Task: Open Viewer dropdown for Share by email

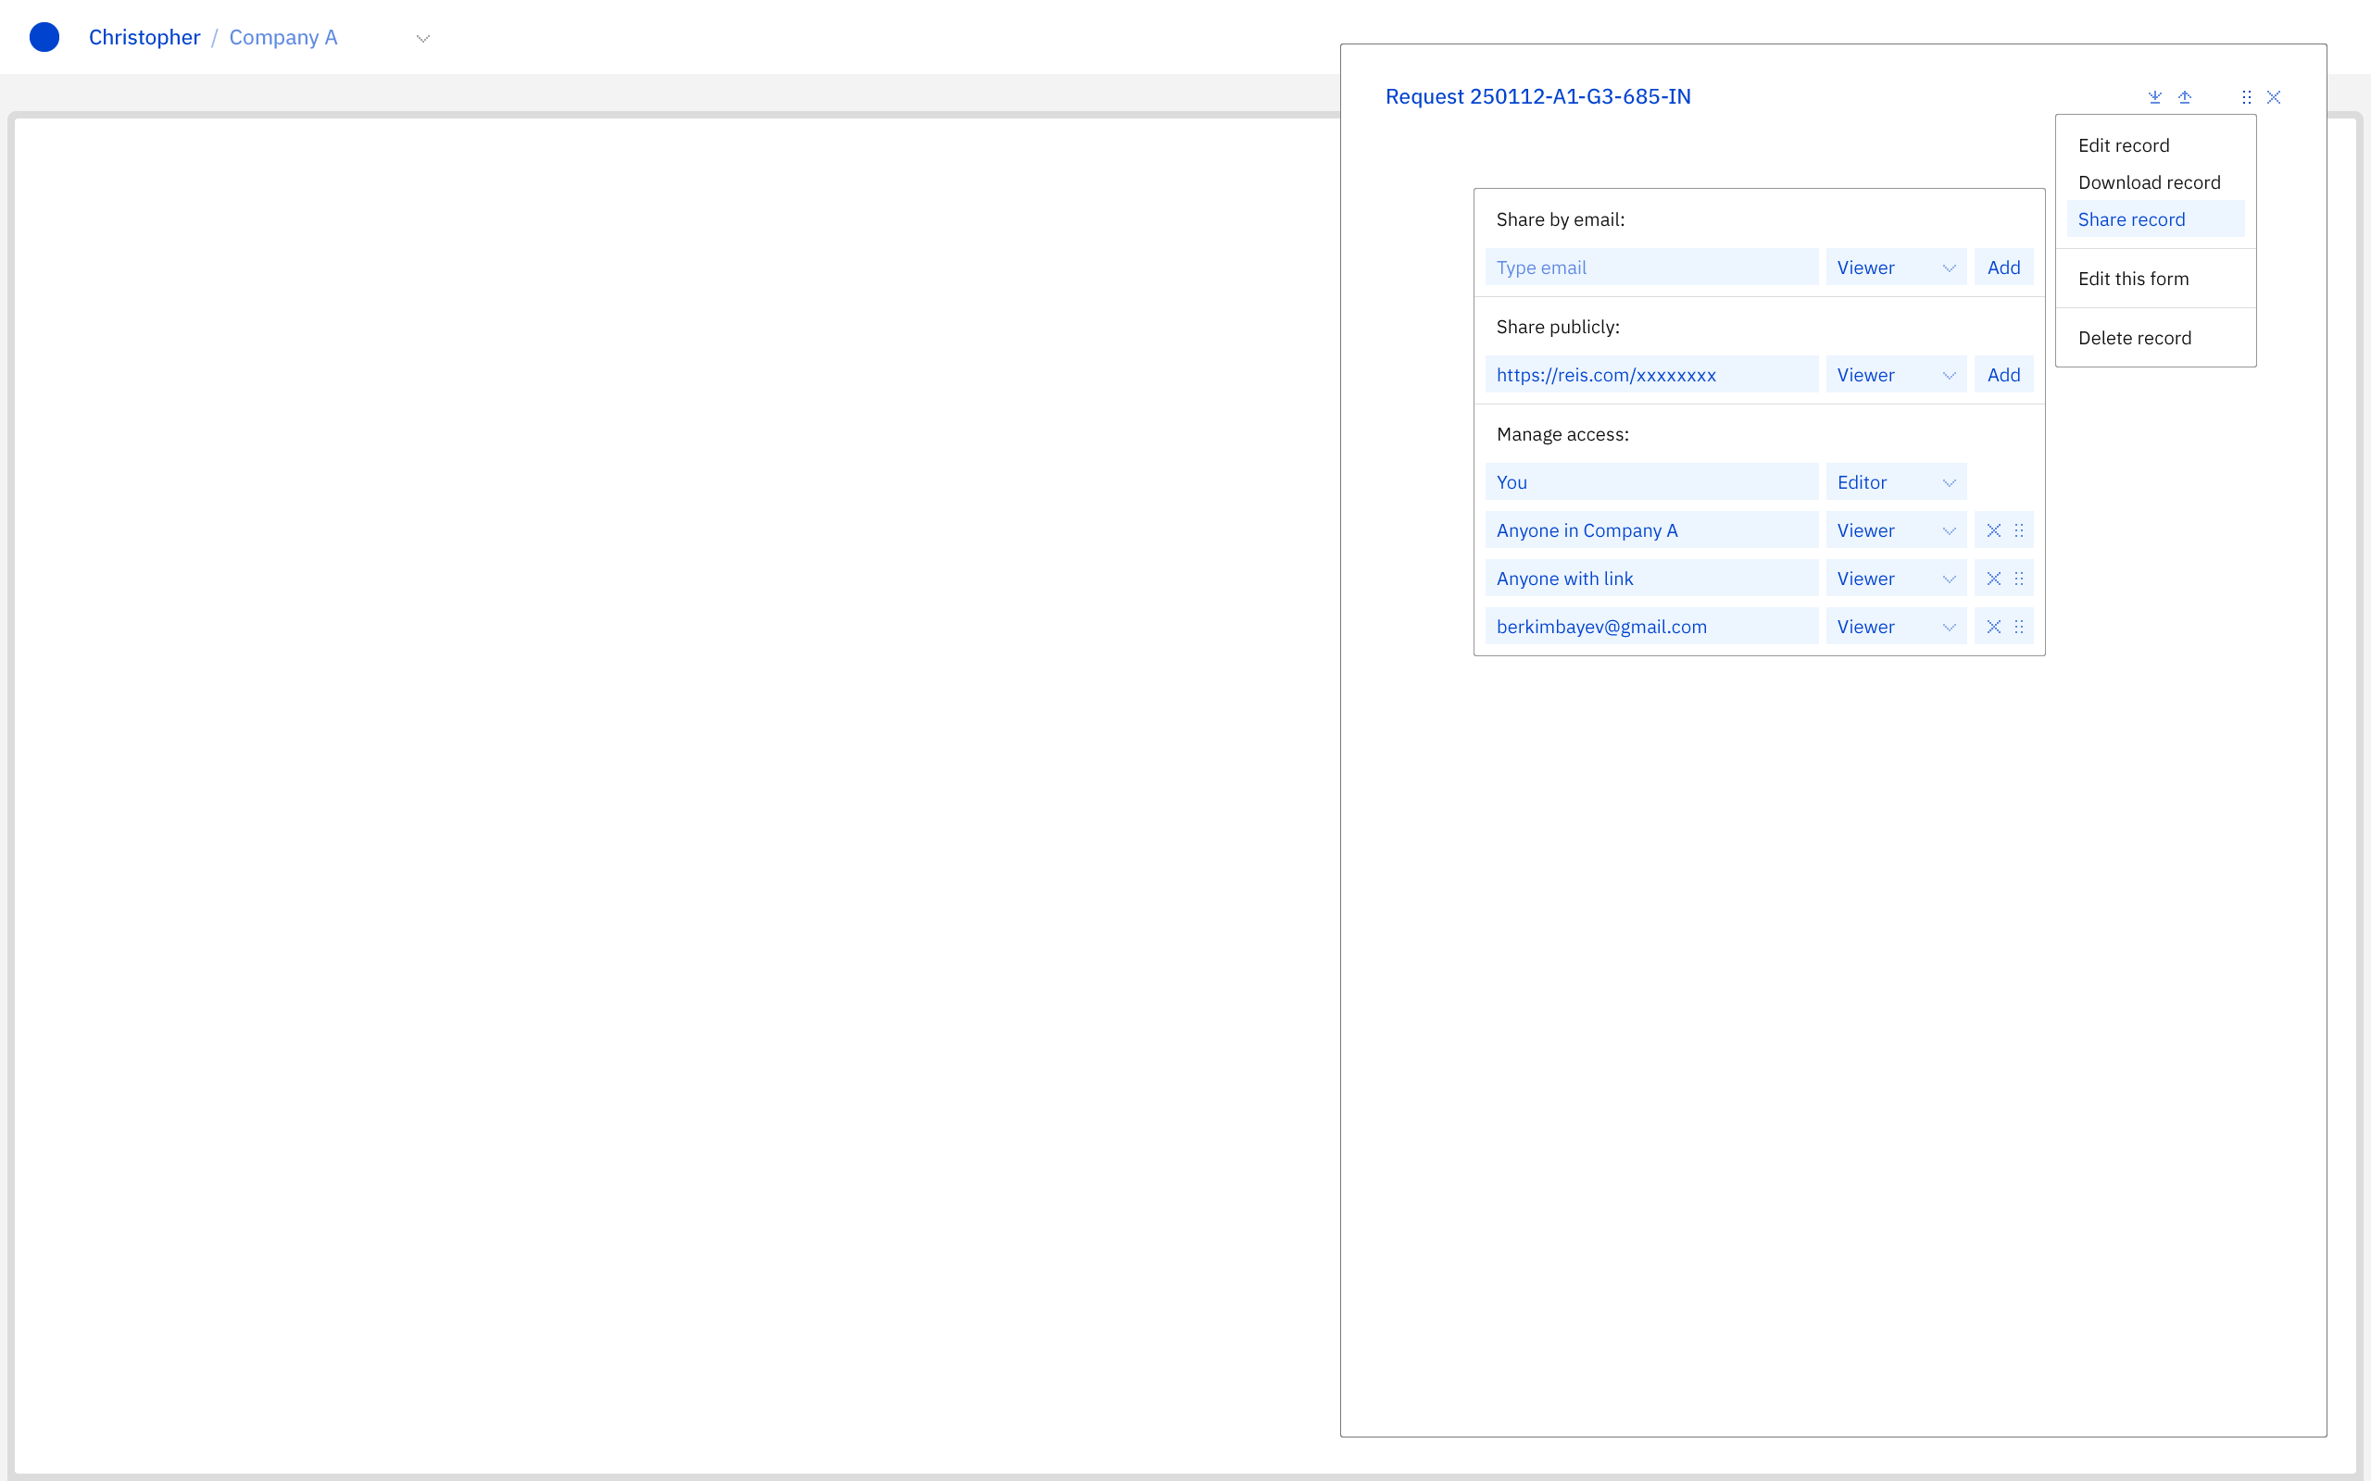Action: tap(1895, 268)
